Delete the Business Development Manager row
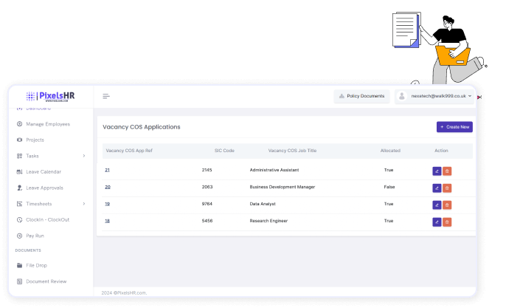Viewport: 506px width, 308px height. (x=447, y=188)
